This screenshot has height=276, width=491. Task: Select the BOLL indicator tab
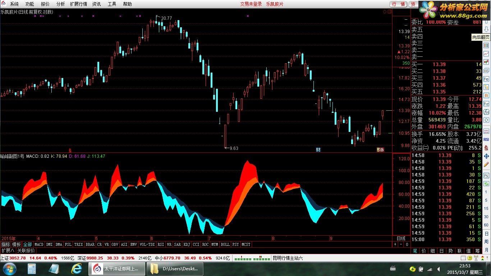[225, 244]
